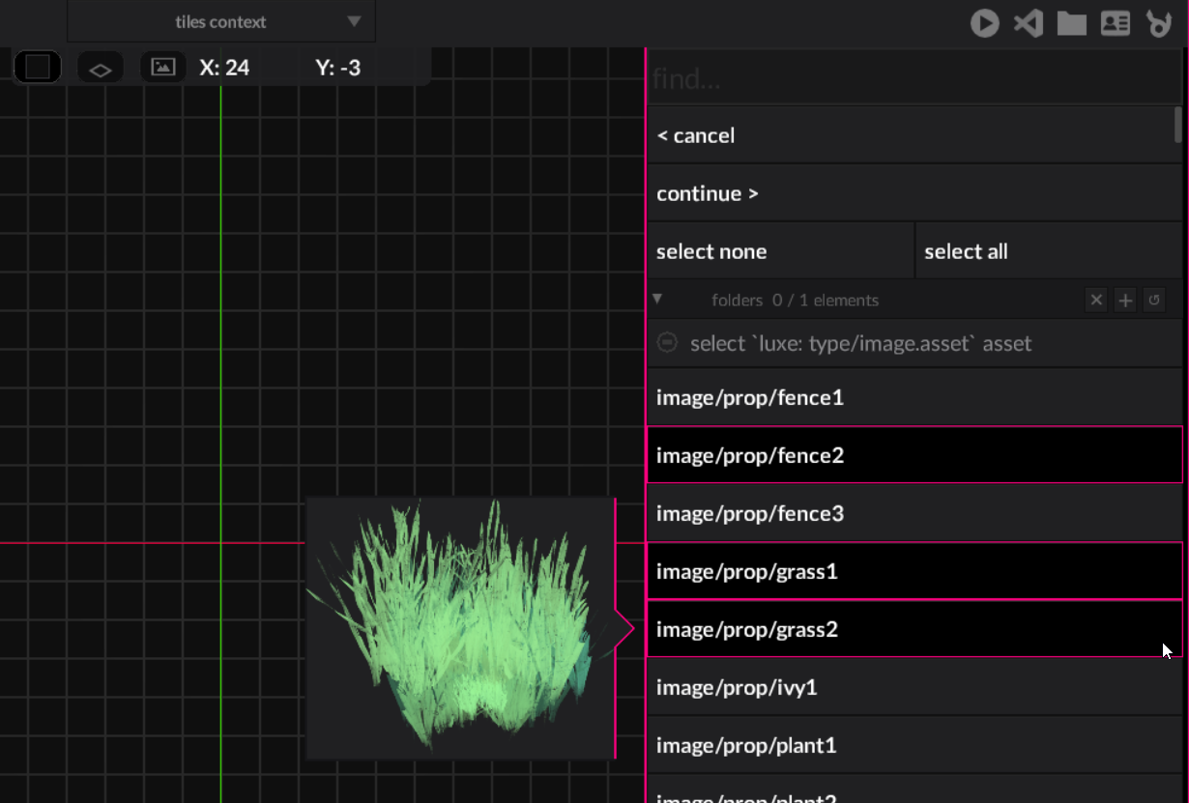Click the find search field

click(909, 78)
